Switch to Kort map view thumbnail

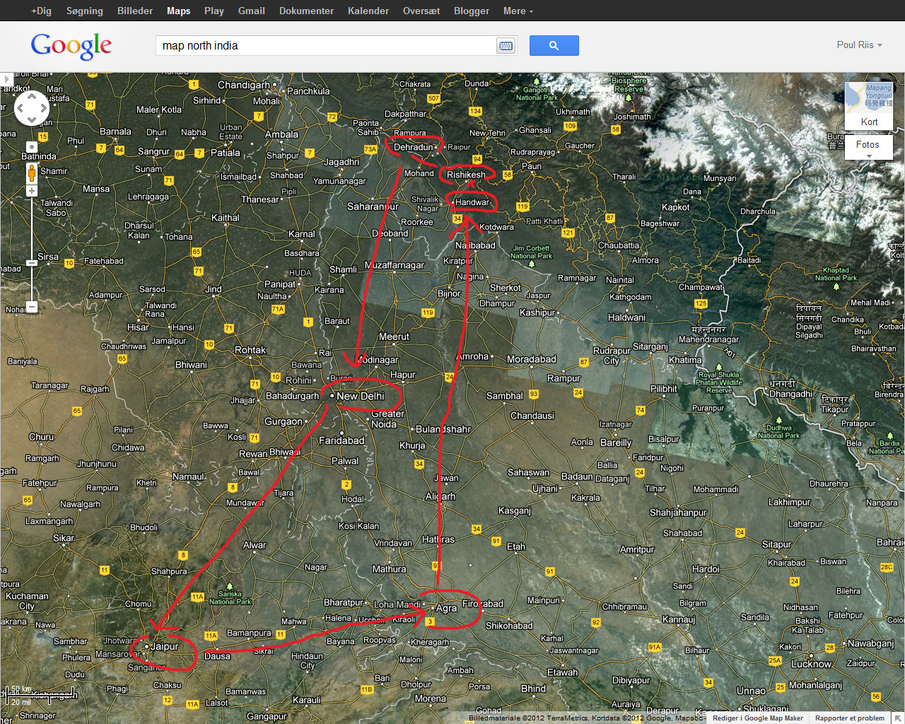tap(869, 105)
